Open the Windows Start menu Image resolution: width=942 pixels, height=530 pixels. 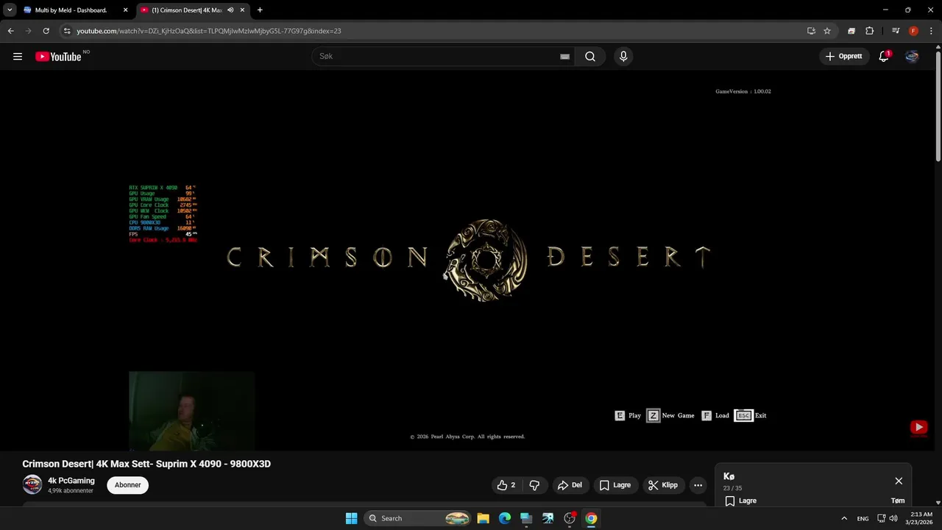(x=351, y=518)
